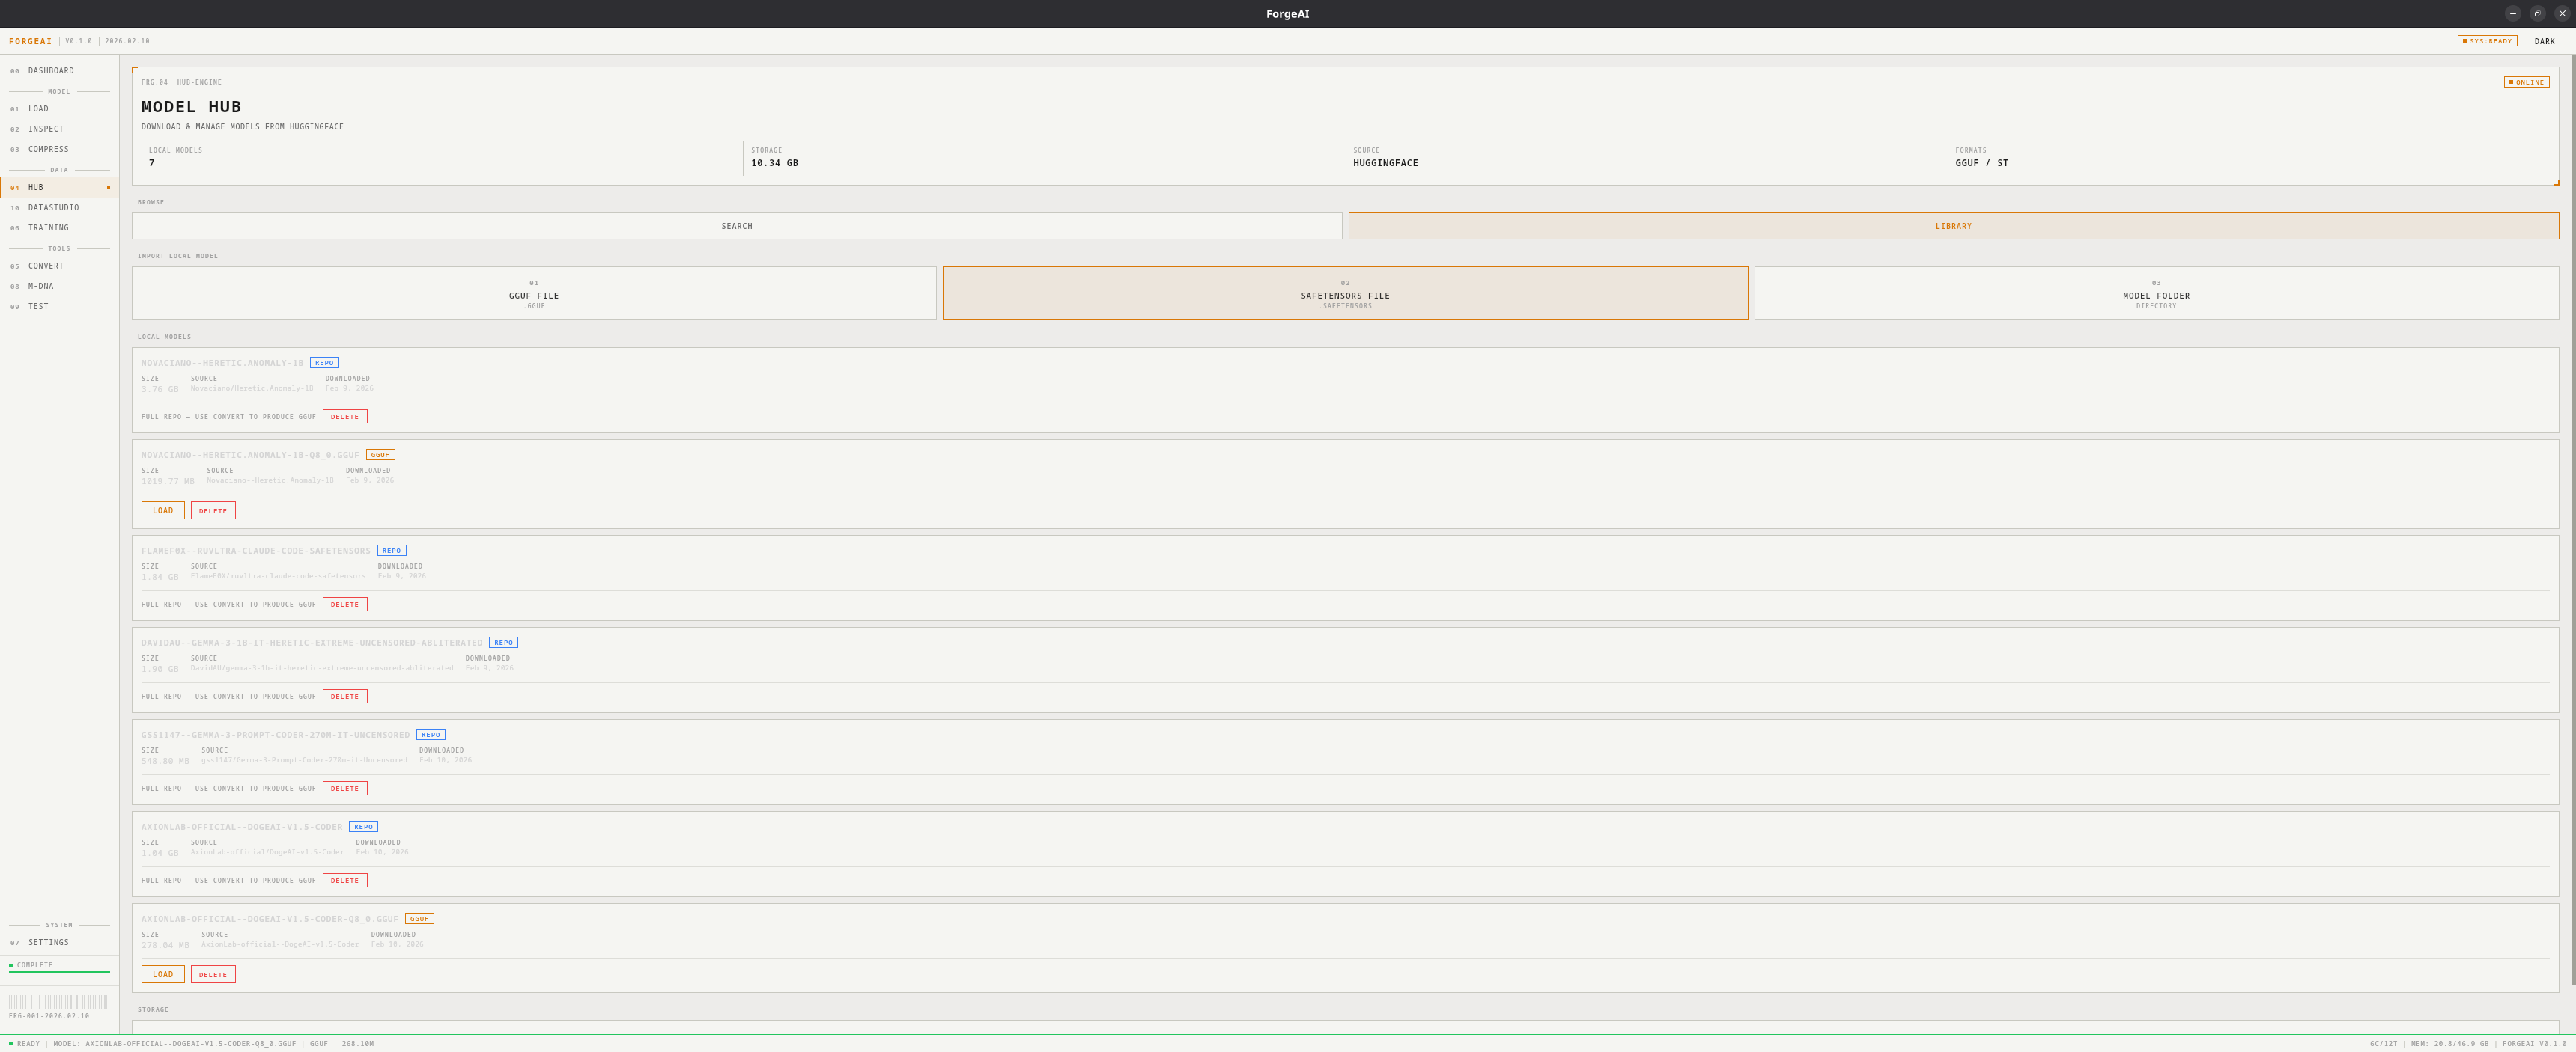This screenshot has height=1052, width=2576.
Task: Toggle the DARK theme switch
Action: click(2544, 41)
